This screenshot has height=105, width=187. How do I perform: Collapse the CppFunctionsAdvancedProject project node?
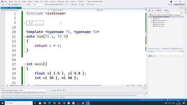150,17
